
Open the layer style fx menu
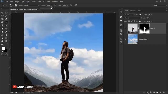[x=147, y=92]
